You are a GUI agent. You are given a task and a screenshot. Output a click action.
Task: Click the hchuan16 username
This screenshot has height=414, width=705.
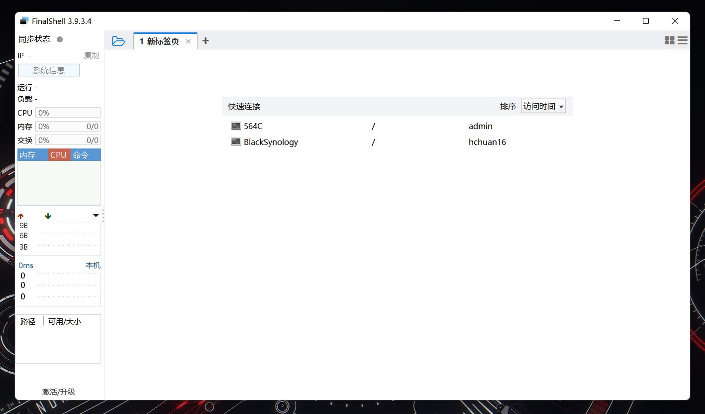[x=487, y=142]
